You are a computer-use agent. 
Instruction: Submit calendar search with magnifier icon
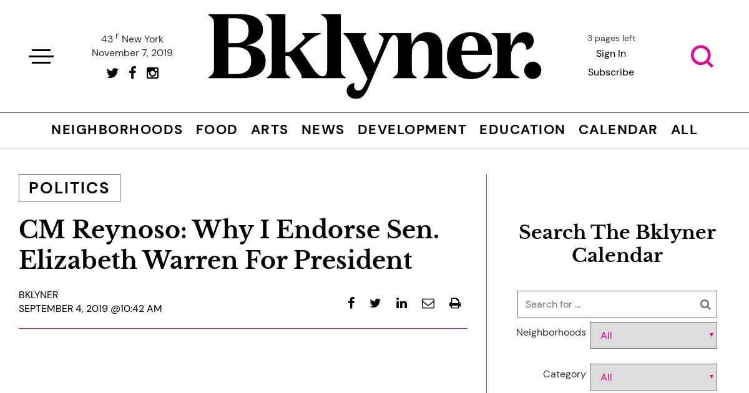coord(705,304)
